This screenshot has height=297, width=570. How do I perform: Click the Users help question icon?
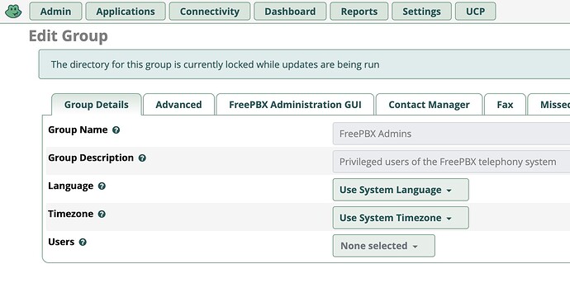(83, 242)
